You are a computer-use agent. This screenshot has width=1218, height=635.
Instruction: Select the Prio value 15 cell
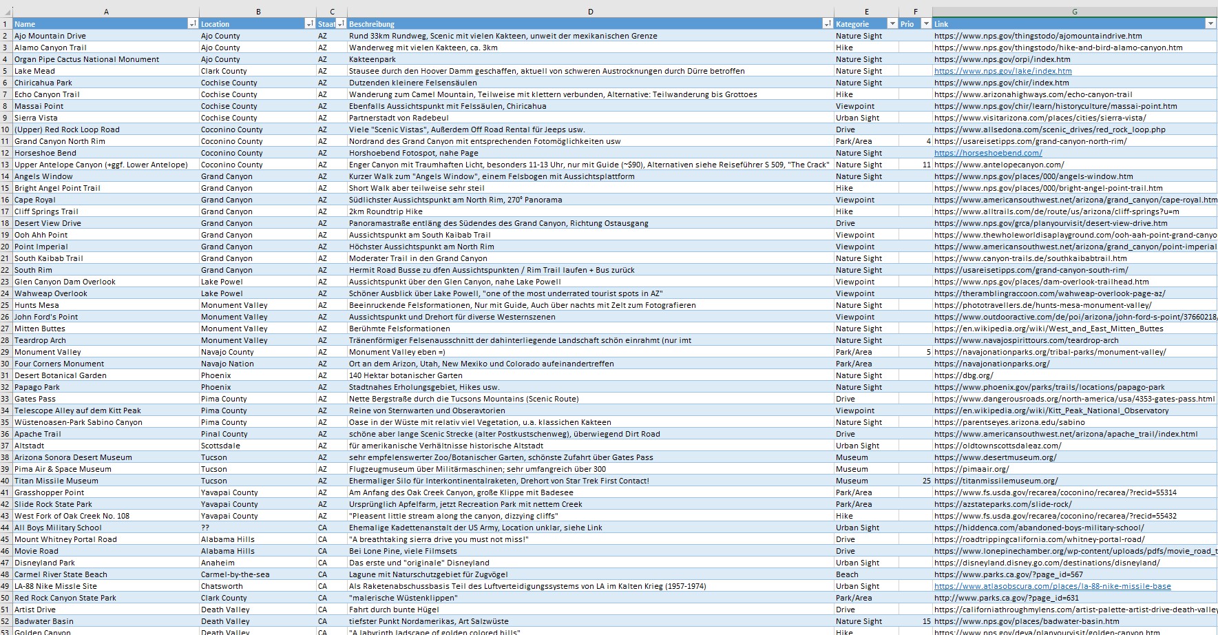coord(915,621)
